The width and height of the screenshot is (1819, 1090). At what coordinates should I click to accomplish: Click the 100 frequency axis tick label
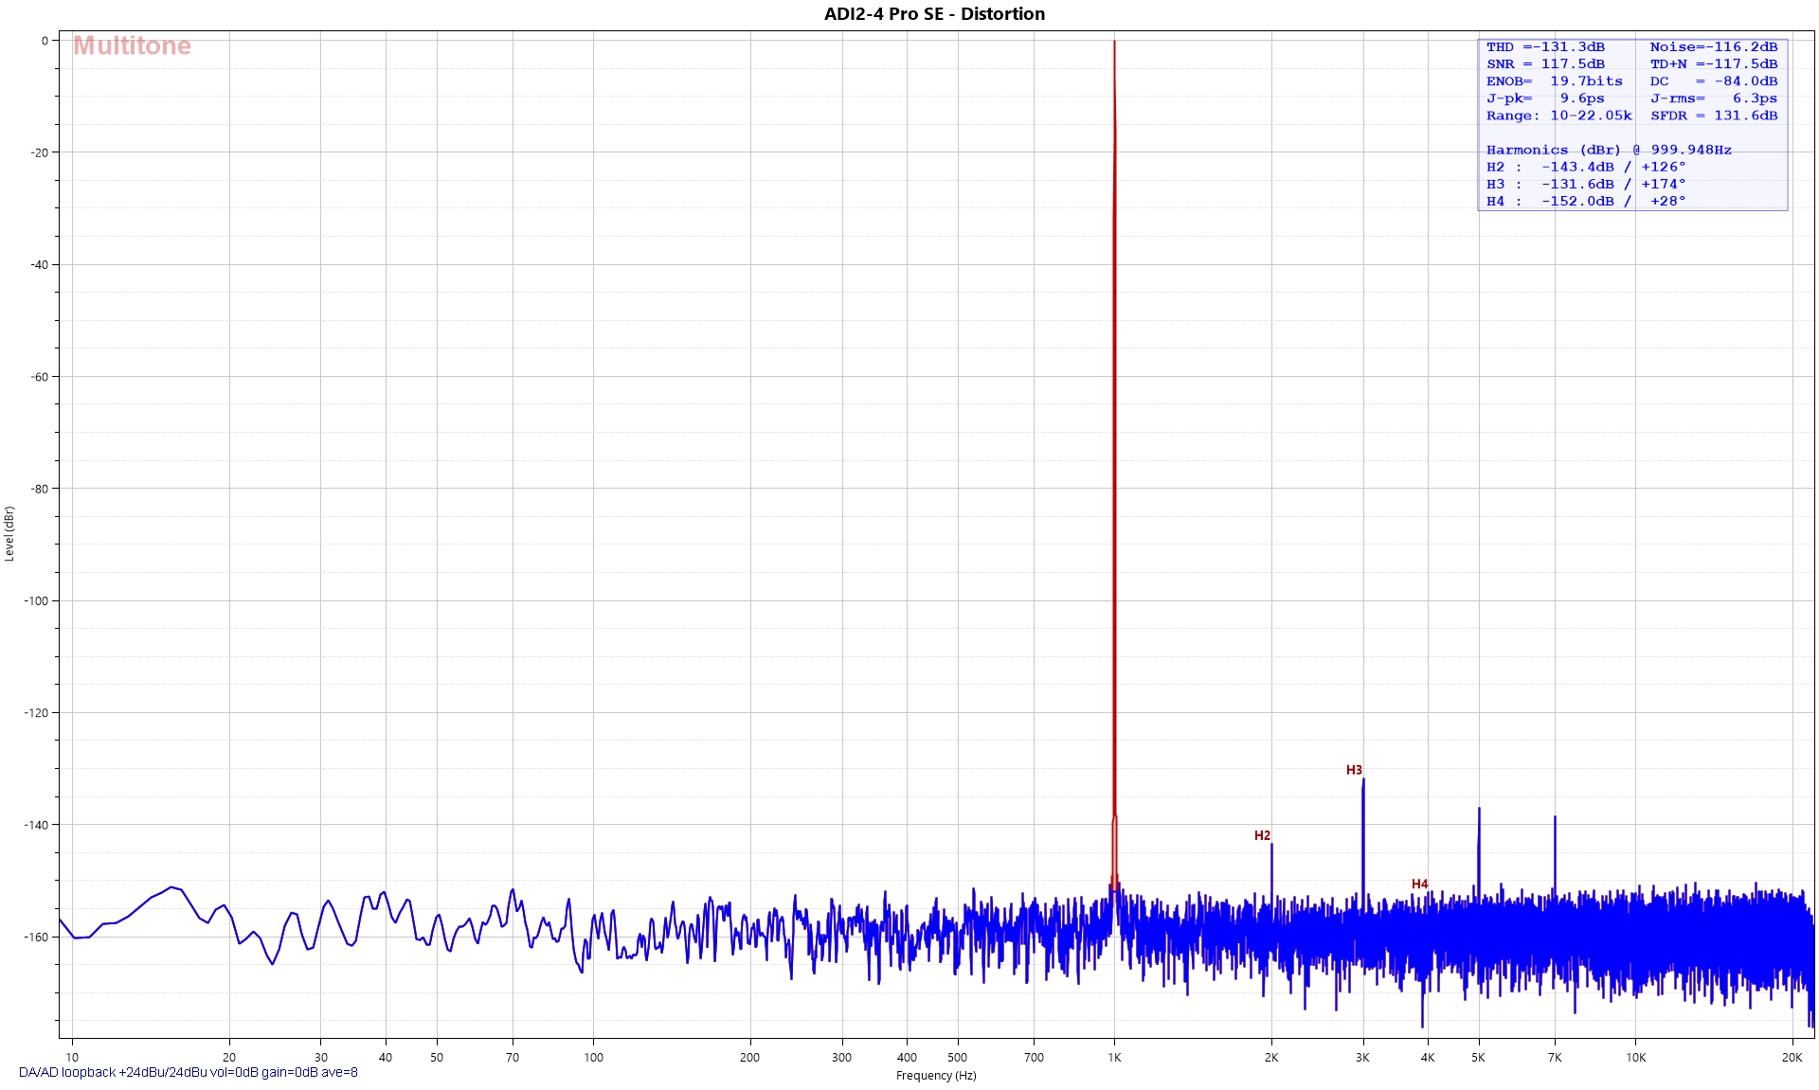[x=593, y=1057]
